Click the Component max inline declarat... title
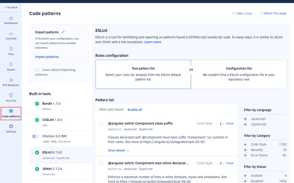 pyautogui.click(x=148, y=163)
